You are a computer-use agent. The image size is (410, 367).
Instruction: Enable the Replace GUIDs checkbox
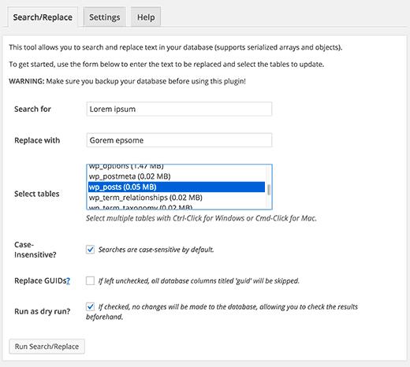(x=90, y=280)
